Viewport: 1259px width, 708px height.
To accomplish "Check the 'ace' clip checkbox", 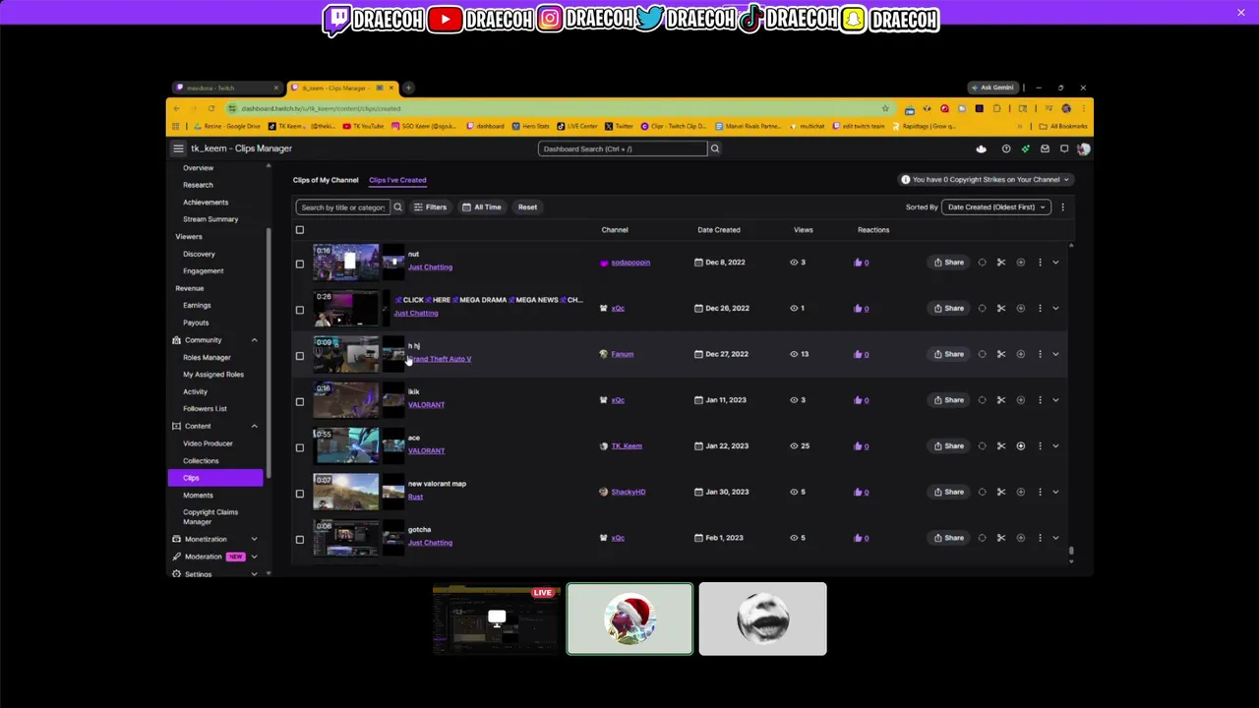I will pyautogui.click(x=300, y=447).
